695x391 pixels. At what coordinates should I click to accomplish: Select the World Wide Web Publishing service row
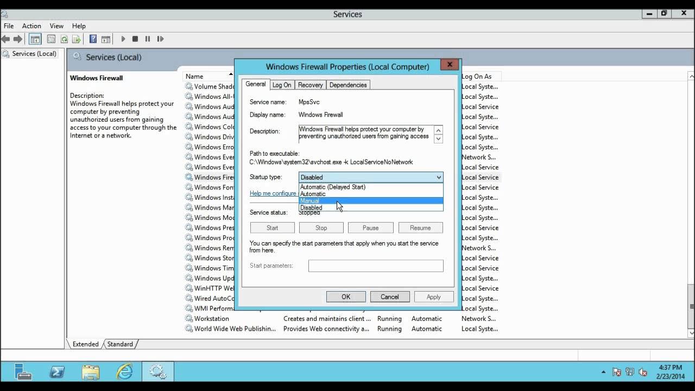[x=342, y=329]
